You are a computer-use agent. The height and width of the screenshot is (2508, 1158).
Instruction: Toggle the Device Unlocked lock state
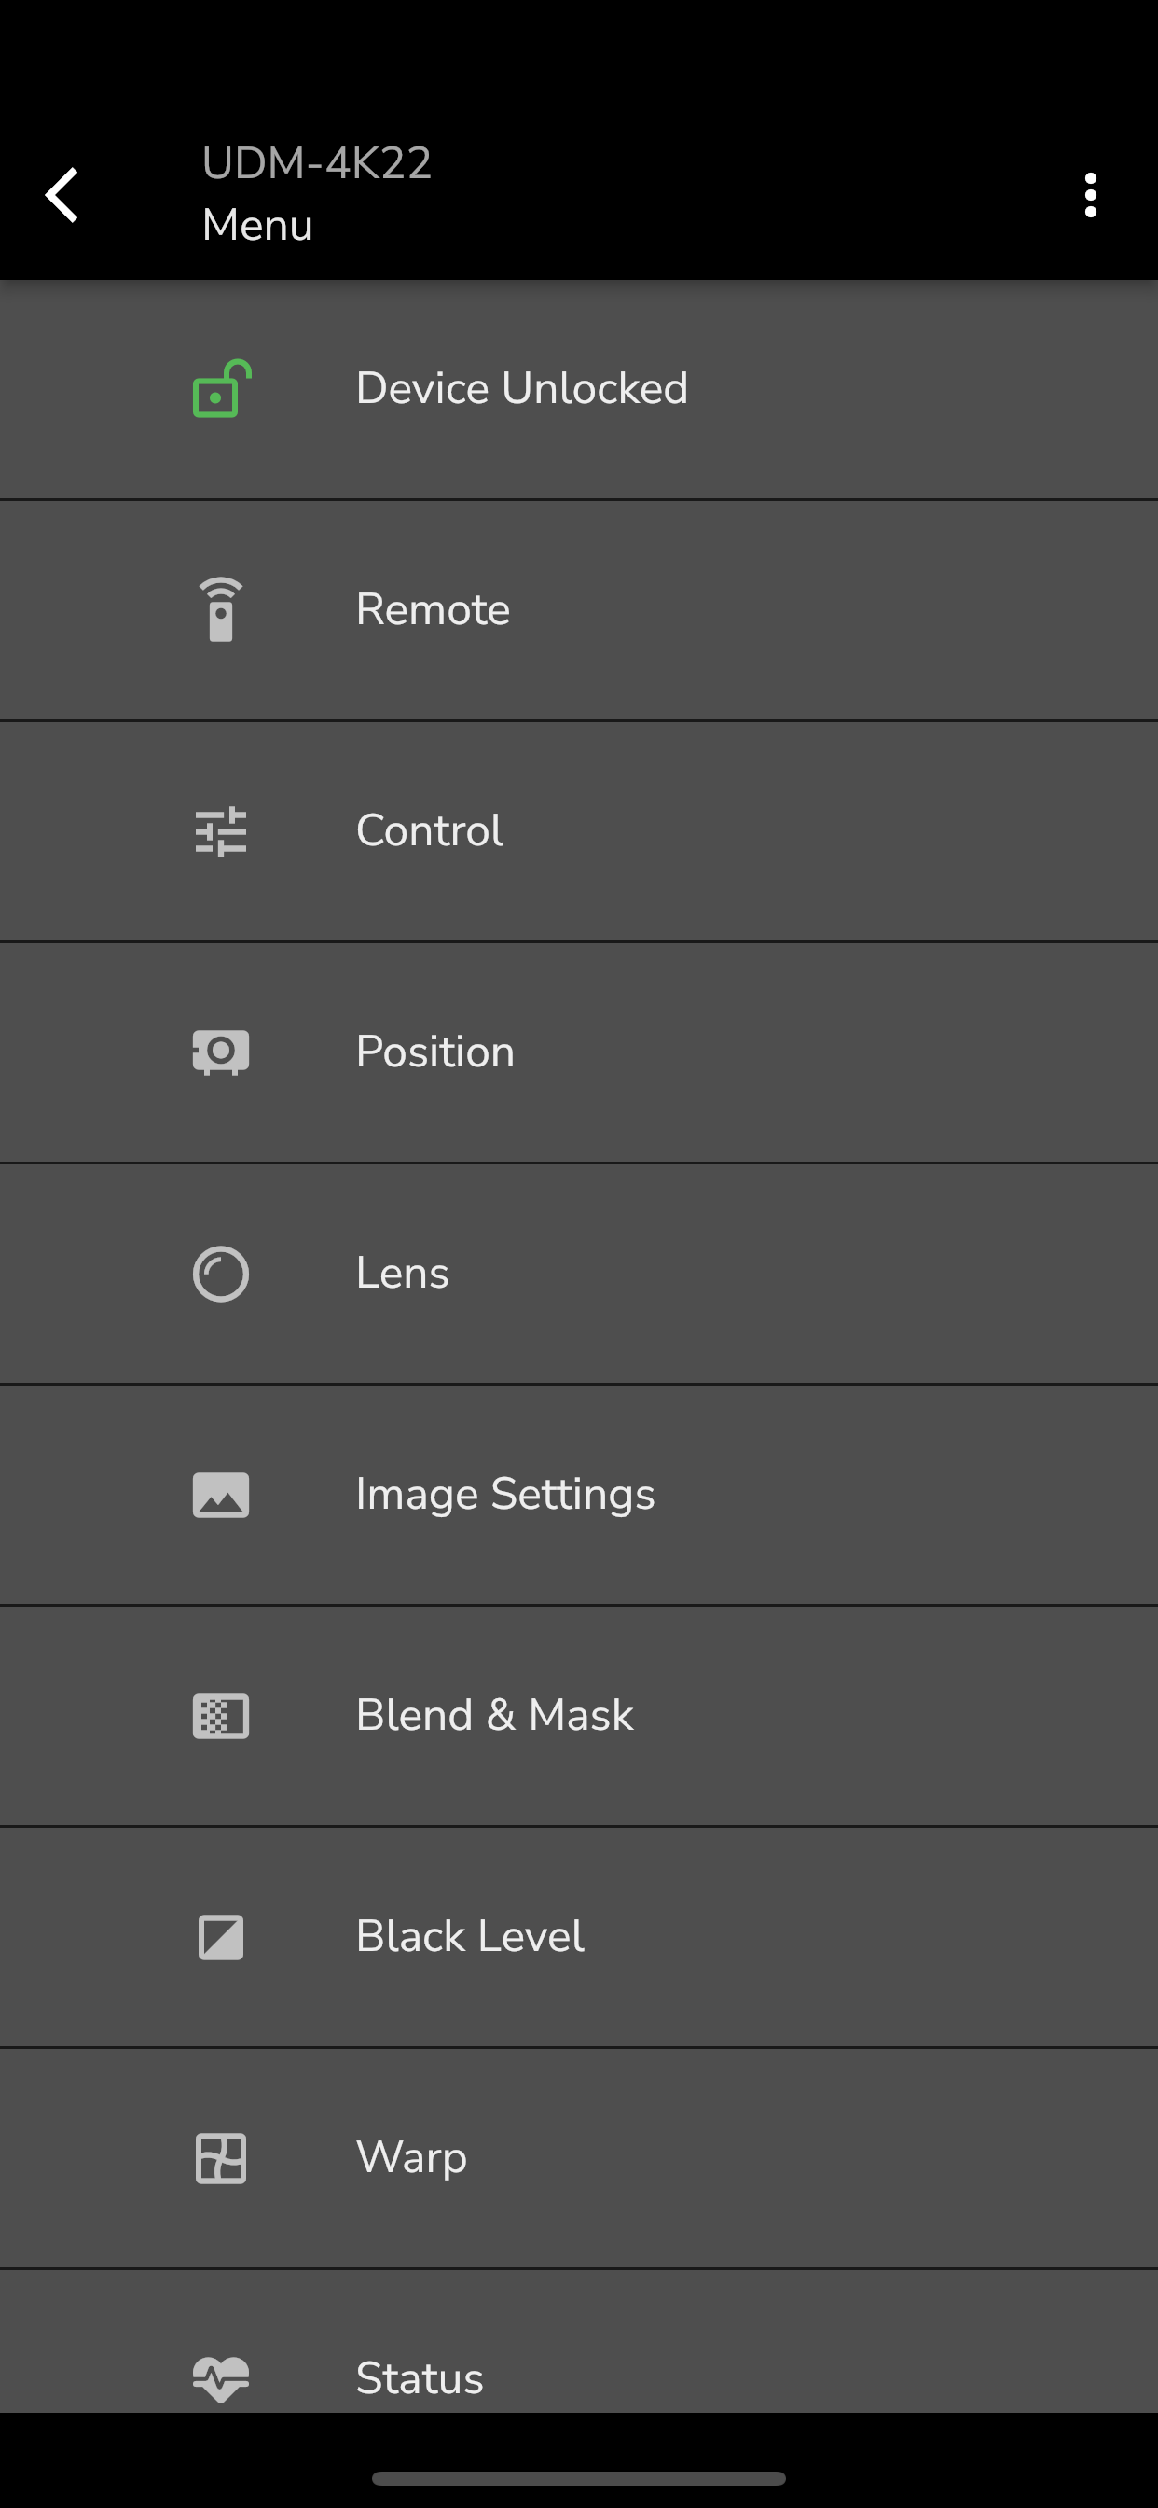579,389
